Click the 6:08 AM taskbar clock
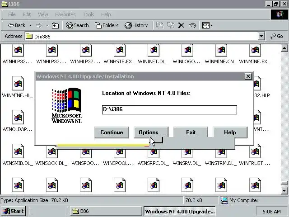 tap(271, 212)
